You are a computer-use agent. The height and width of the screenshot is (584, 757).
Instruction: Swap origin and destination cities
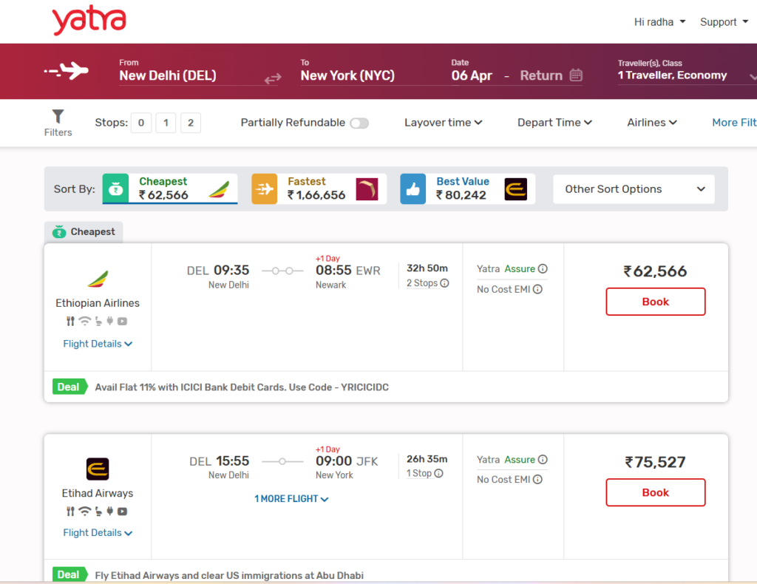(x=273, y=78)
